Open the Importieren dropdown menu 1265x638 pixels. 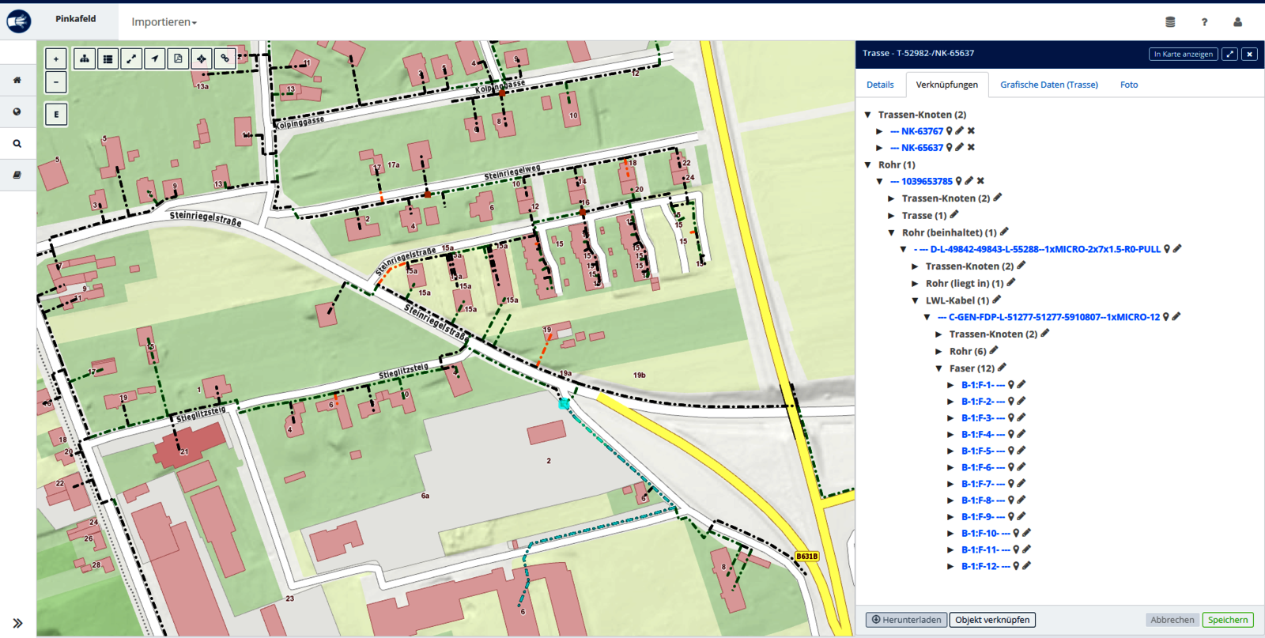(164, 22)
